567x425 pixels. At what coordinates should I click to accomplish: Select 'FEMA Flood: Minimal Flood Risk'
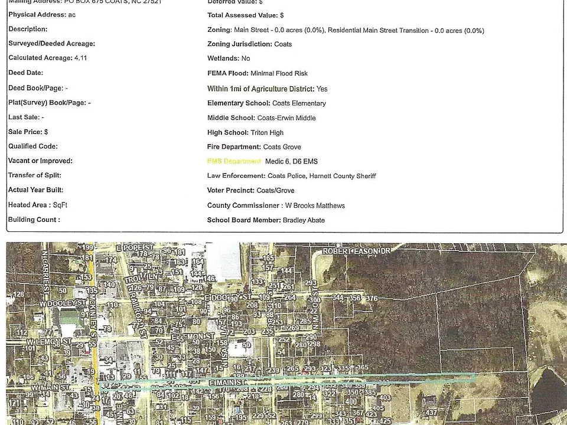pos(258,73)
